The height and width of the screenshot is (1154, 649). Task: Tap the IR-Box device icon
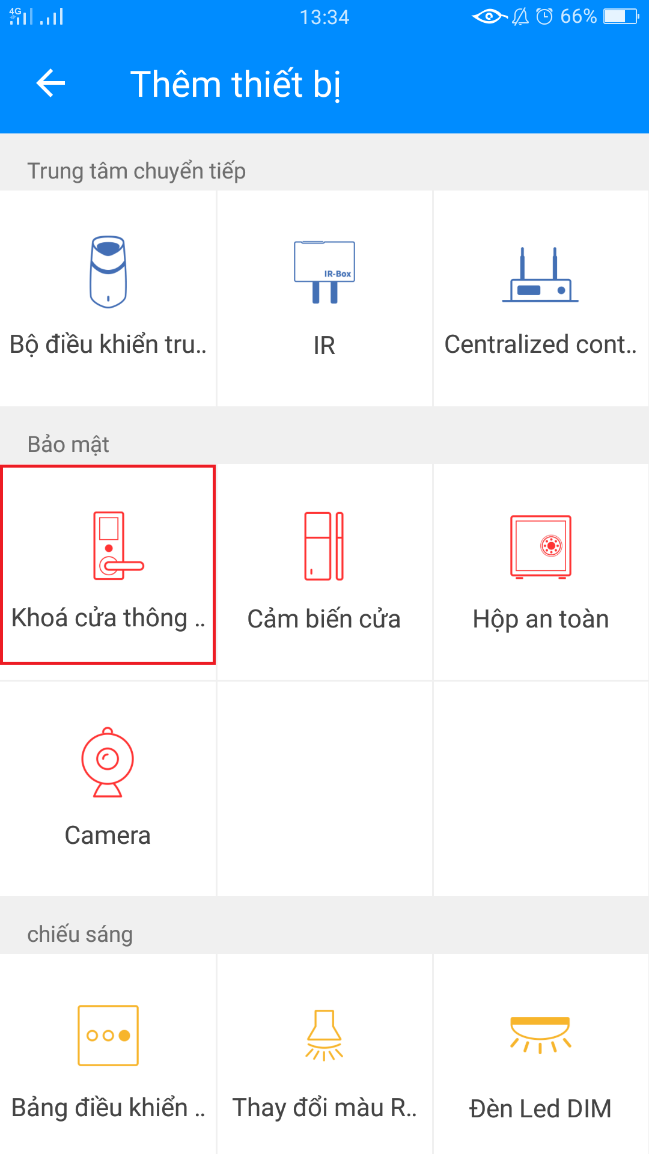point(324,272)
